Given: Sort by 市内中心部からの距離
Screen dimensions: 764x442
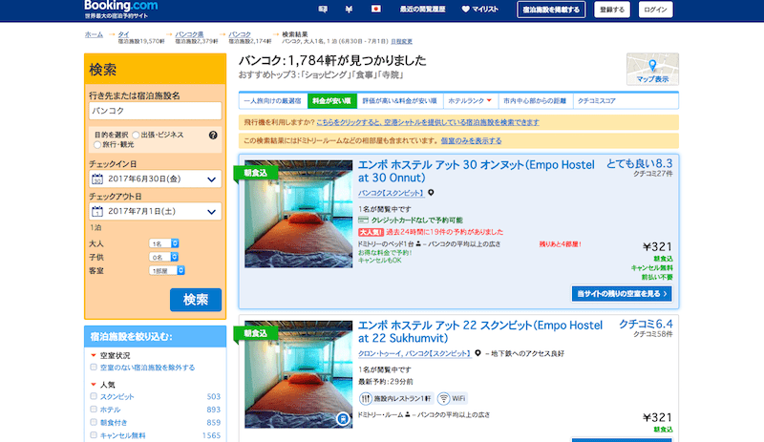Looking at the screenshot, I should tap(535, 101).
